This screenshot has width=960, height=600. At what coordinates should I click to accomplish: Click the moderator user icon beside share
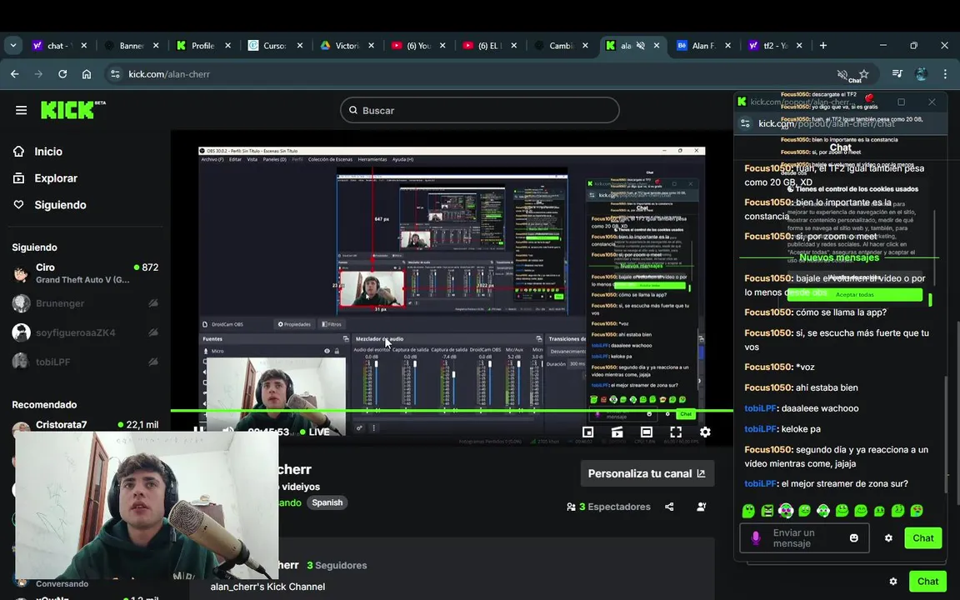[x=701, y=507]
